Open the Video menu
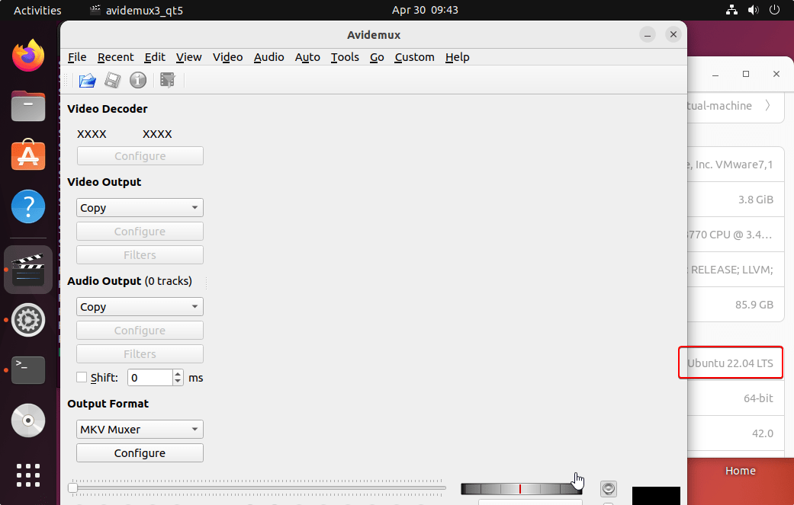Screen dimensions: 794x505 click(x=227, y=57)
